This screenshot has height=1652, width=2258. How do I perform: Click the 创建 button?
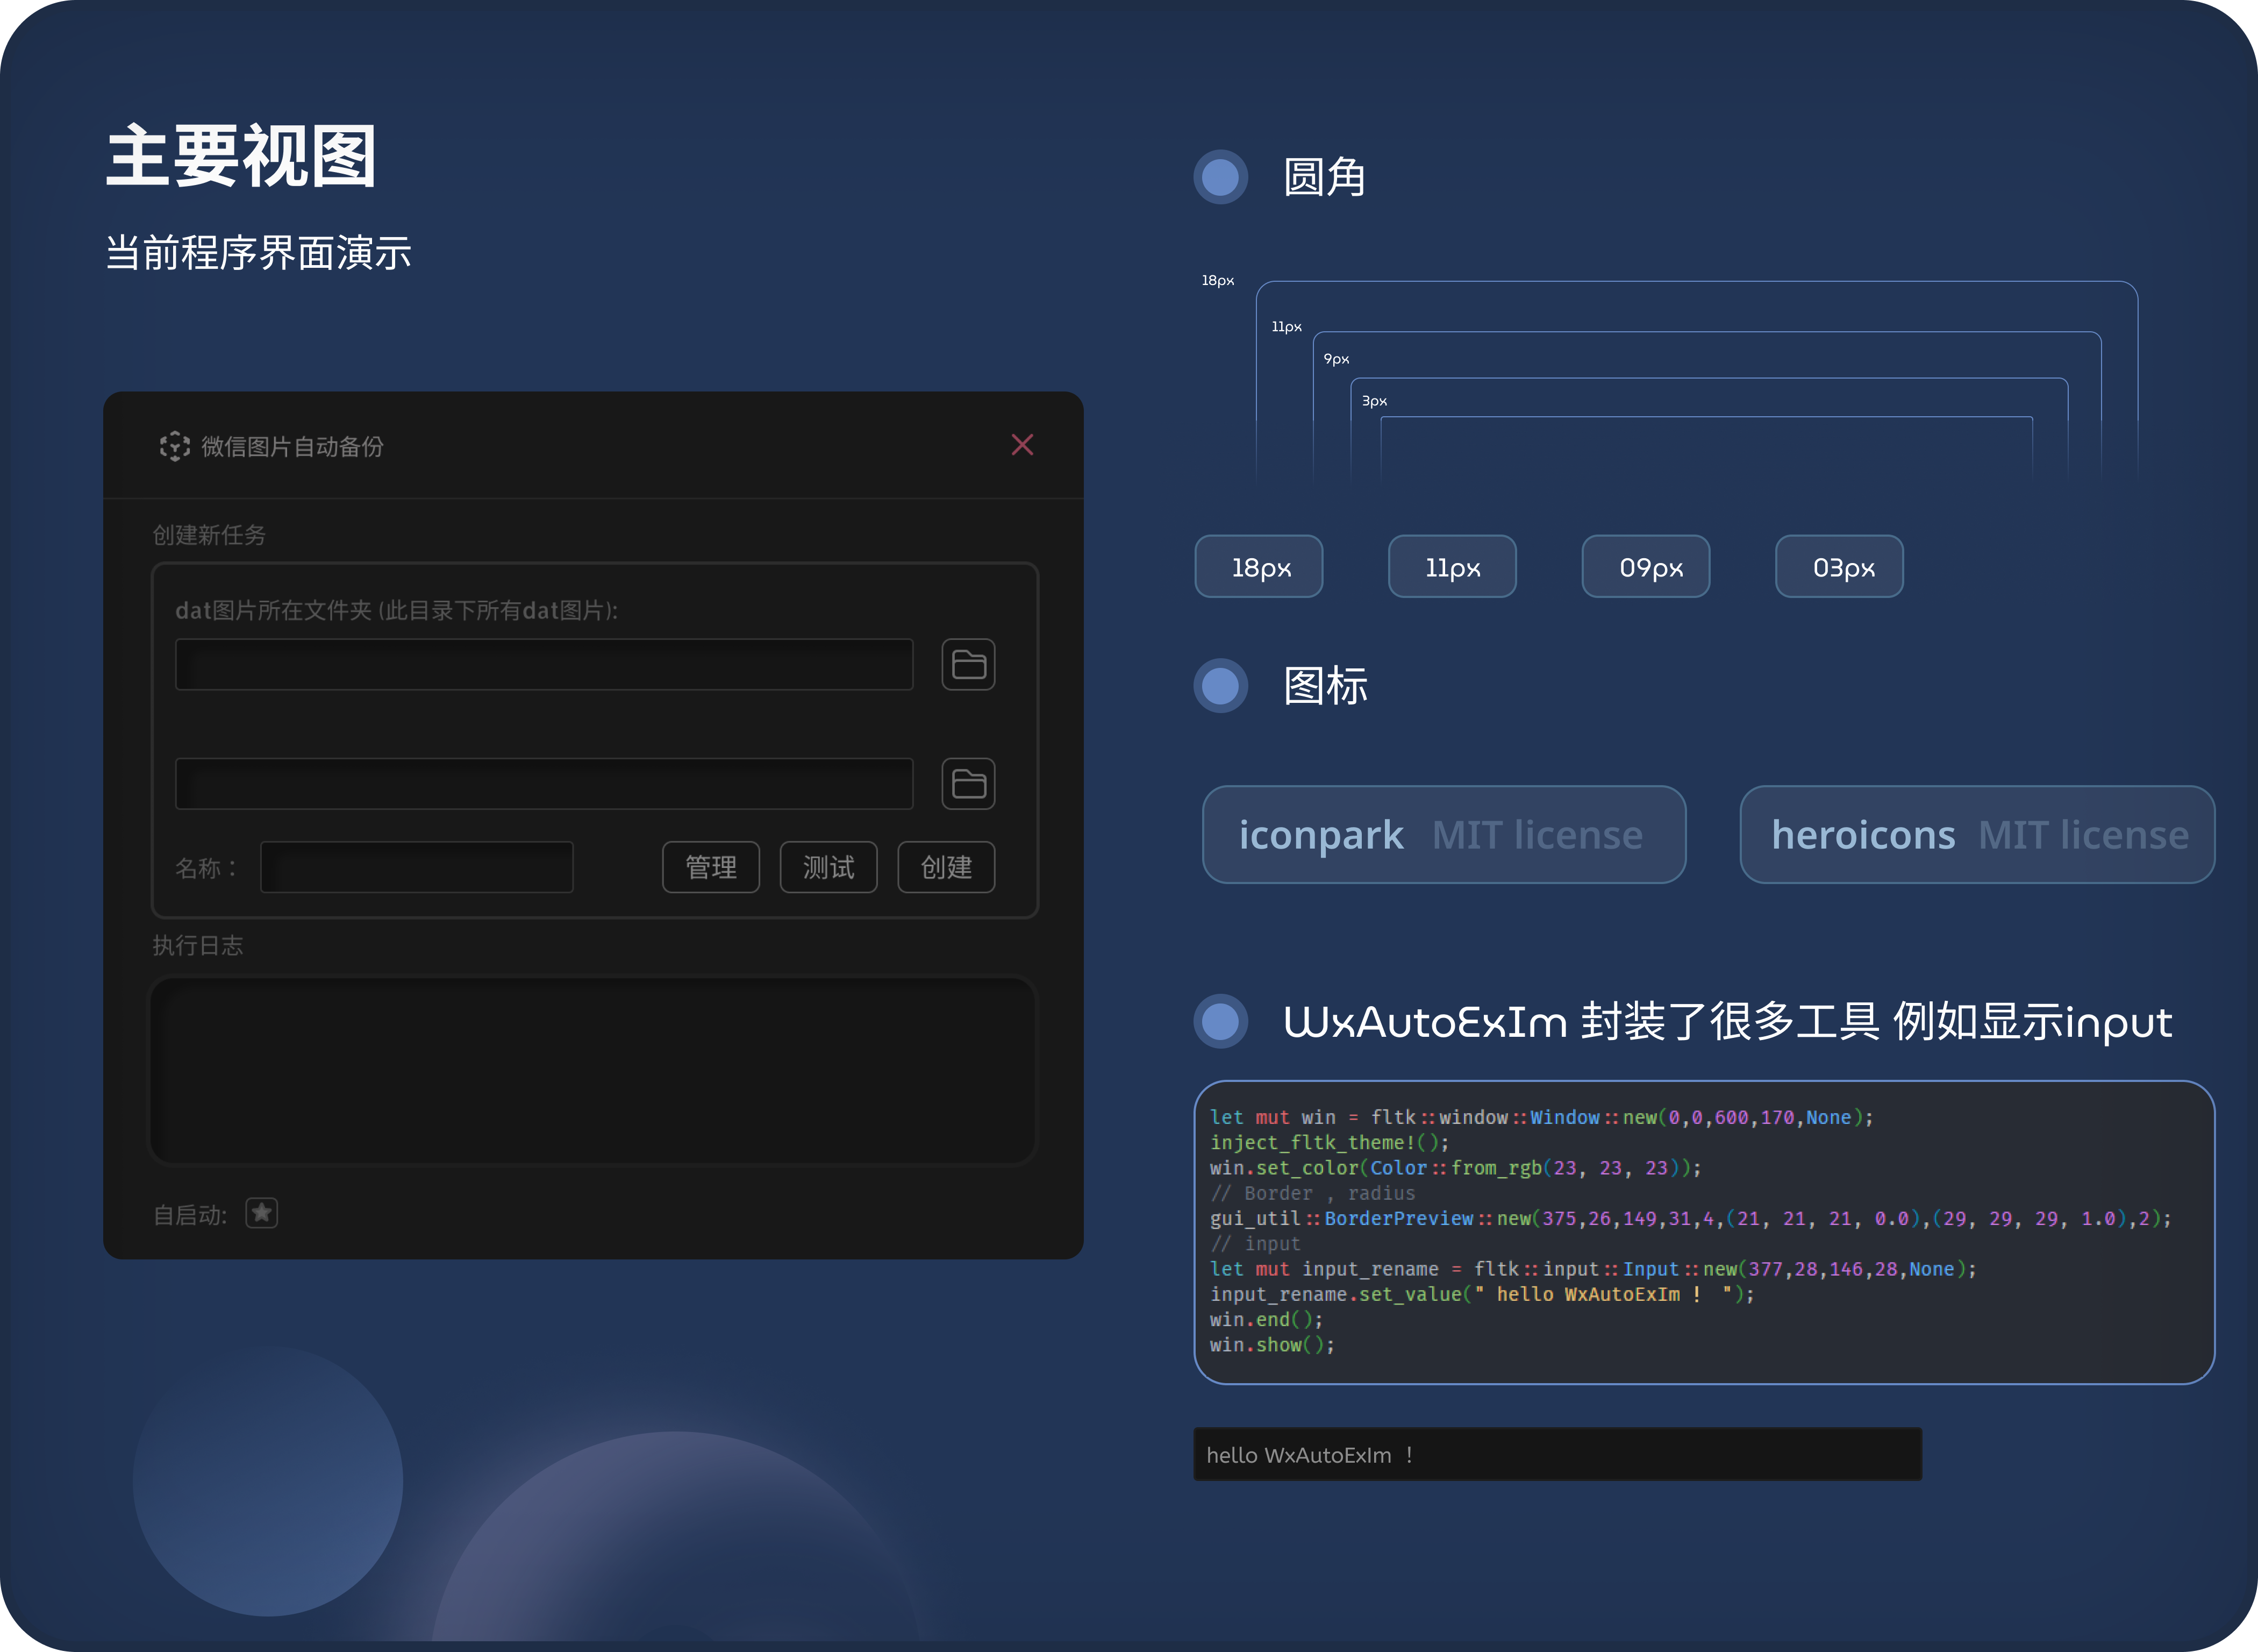(946, 867)
